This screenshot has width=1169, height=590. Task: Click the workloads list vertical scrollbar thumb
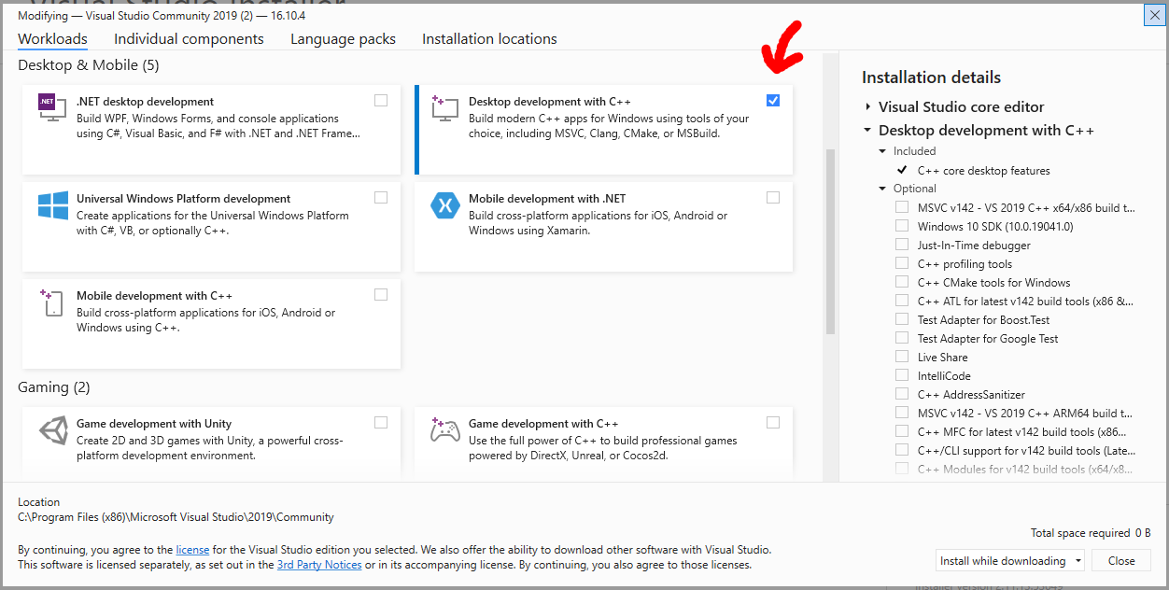pyautogui.click(x=830, y=241)
